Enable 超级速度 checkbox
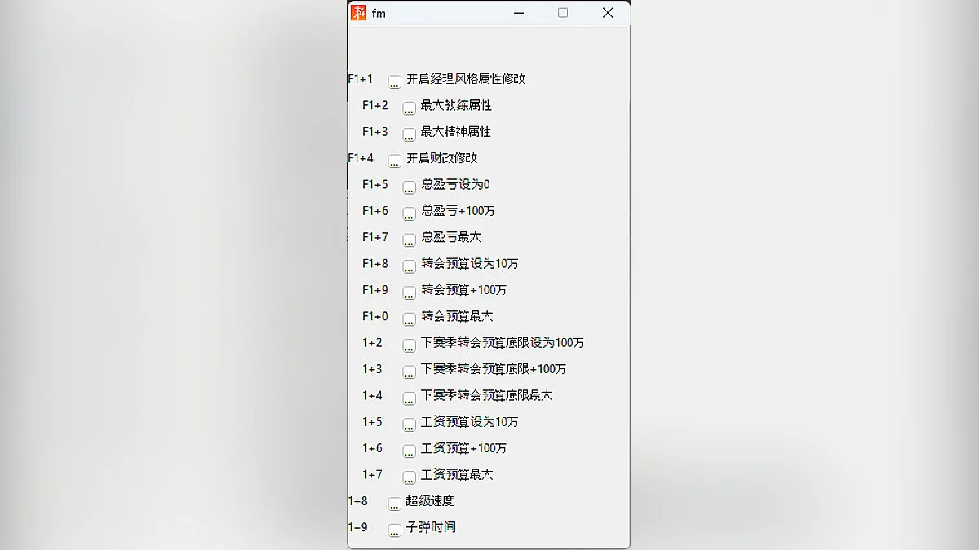979x550 pixels. point(395,504)
